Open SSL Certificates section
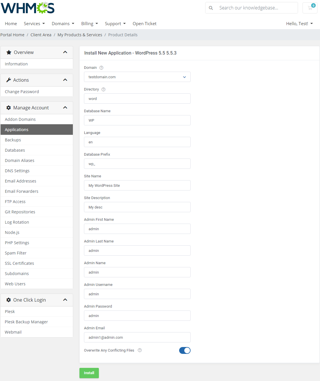This screenshot has width=320, height=381. coord(37,263)
